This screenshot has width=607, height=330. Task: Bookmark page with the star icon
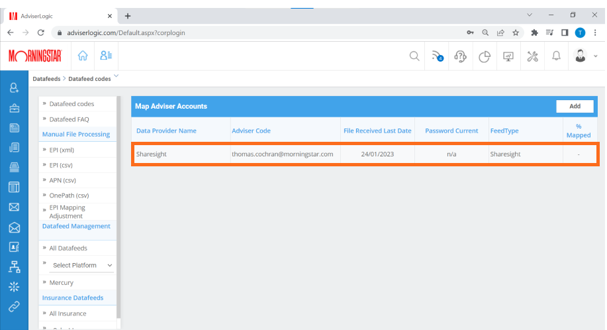coord(516,33)
